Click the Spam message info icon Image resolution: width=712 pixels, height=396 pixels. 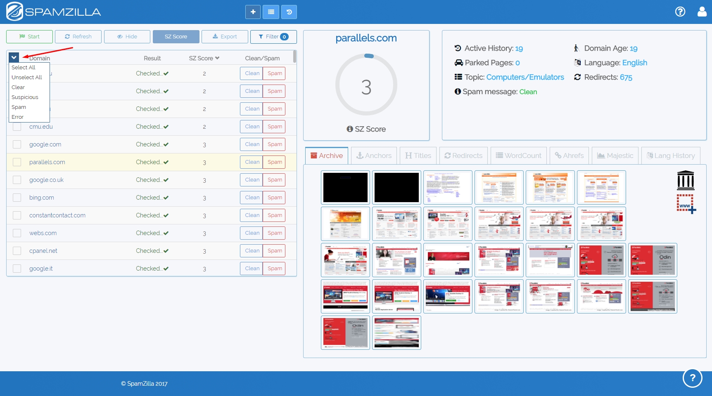tap(458, 92)
